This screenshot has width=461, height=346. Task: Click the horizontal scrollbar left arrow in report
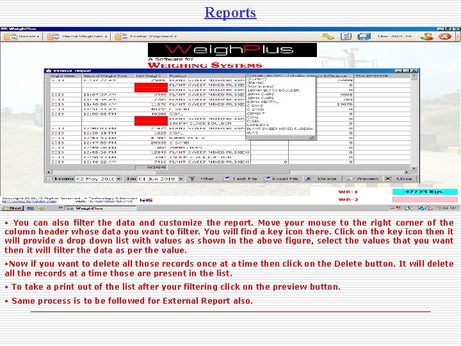48,172
